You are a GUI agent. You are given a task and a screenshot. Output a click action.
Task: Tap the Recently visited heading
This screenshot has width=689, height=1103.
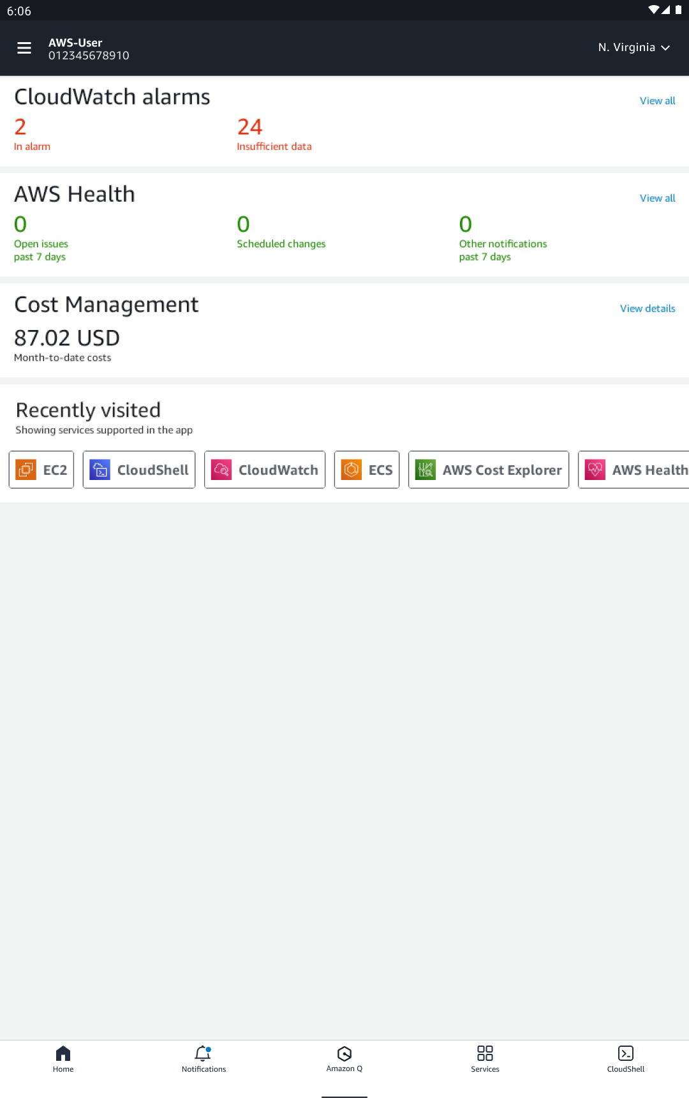pos(88,410)
